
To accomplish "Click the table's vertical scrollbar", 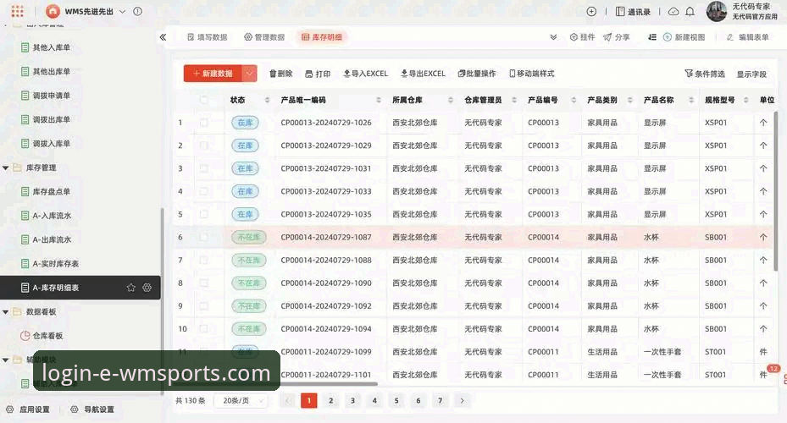I will (776, 190).
